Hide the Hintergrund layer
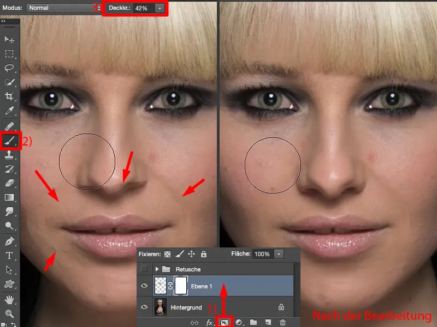This screenshot has height=327, width=437. pos(144,306)
